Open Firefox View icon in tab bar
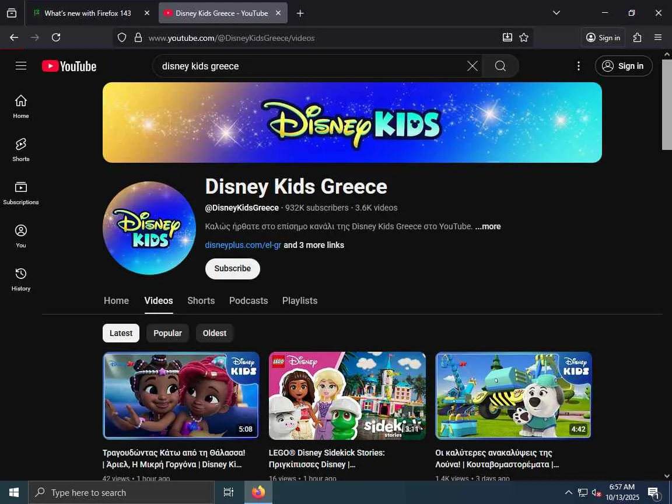 [x=12, y=13]
